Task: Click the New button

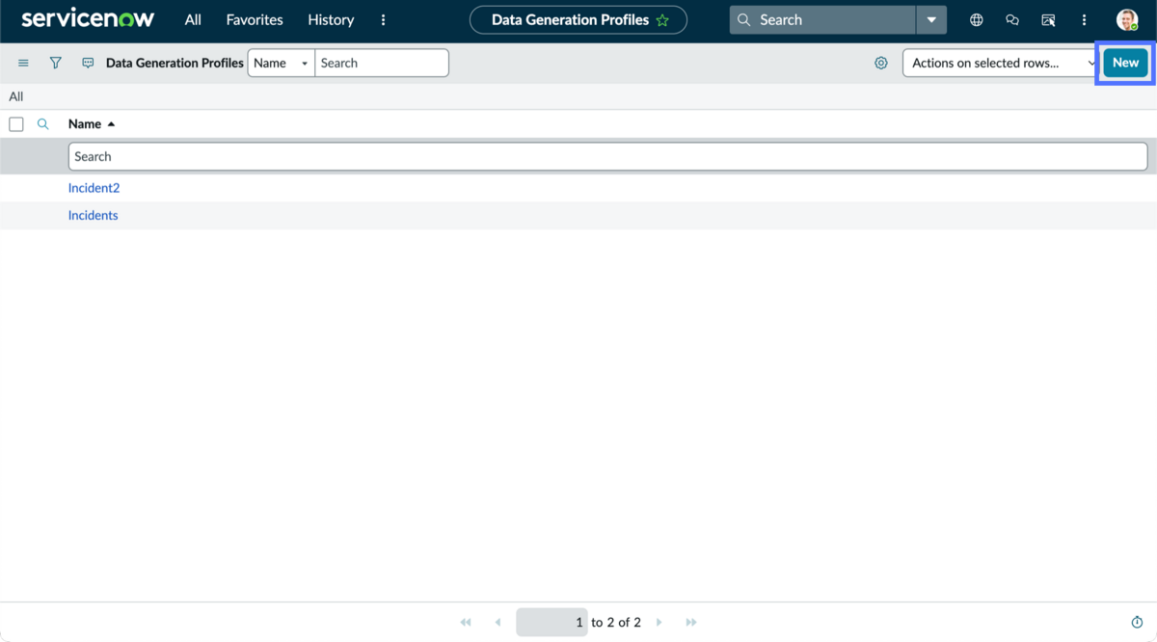Action: [x=1125, y=63]
